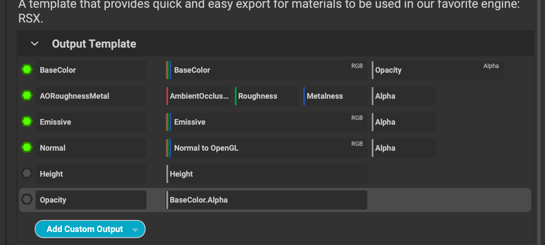Turn off the Emissive output hexagon
This screenshot has height=245, width=545.
pyautogui.click(x=27, y=122)
